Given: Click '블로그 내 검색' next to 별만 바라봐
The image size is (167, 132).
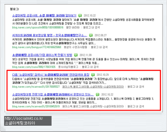Looking at the screenshot, I should point(91,28).
